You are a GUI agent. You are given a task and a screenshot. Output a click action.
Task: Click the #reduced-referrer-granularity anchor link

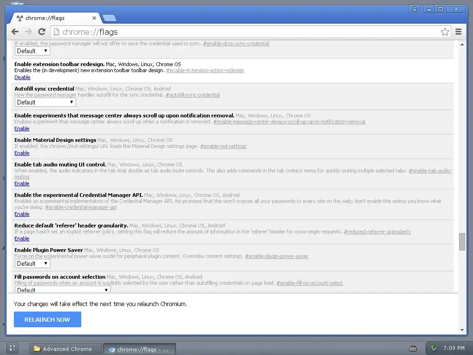pos(377,232)
